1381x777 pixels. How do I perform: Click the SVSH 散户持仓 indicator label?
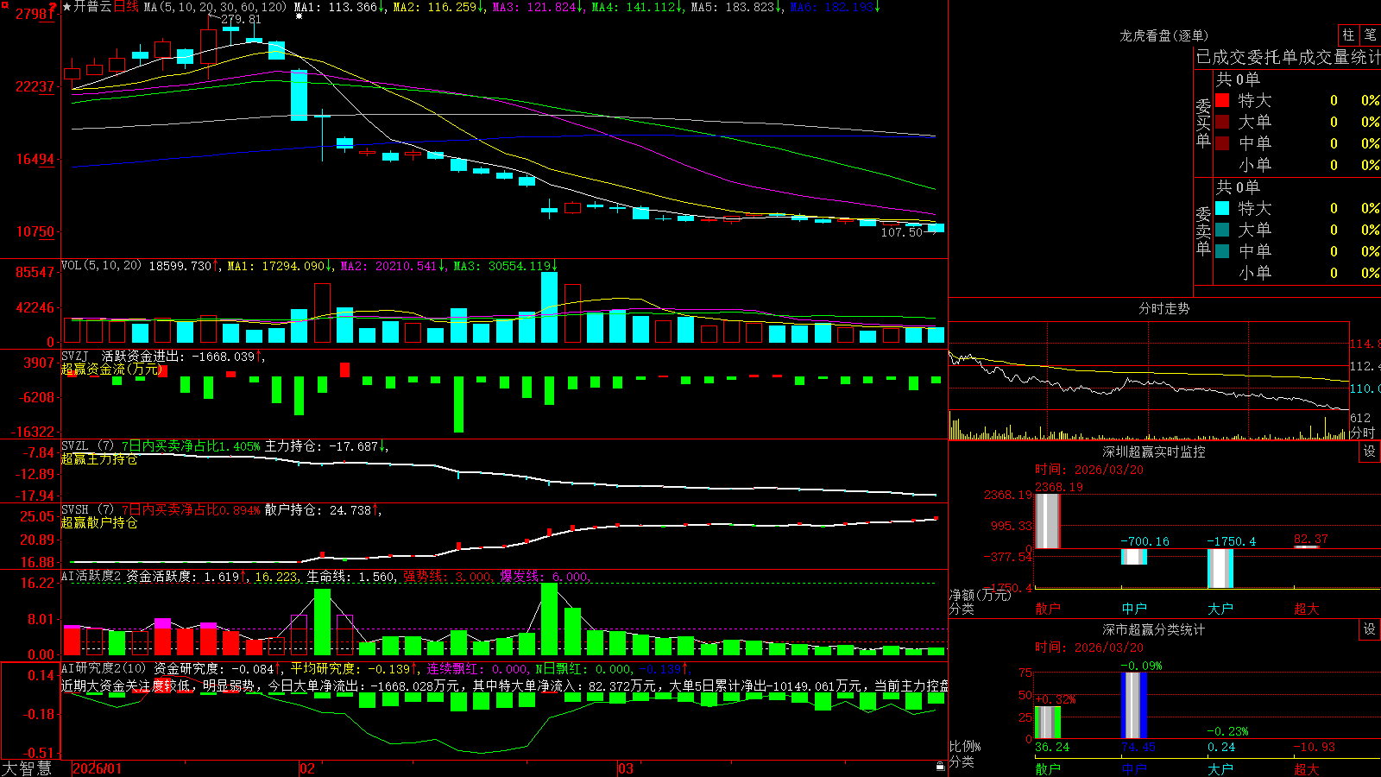[x=86, y=510]
